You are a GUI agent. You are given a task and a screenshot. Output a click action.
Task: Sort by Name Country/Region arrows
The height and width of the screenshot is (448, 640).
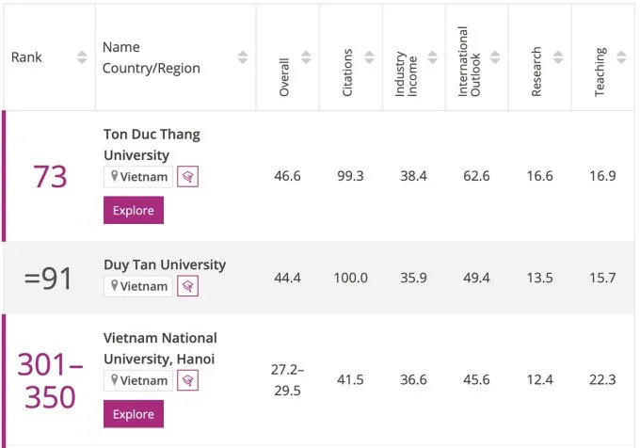[x=243, y=57]
